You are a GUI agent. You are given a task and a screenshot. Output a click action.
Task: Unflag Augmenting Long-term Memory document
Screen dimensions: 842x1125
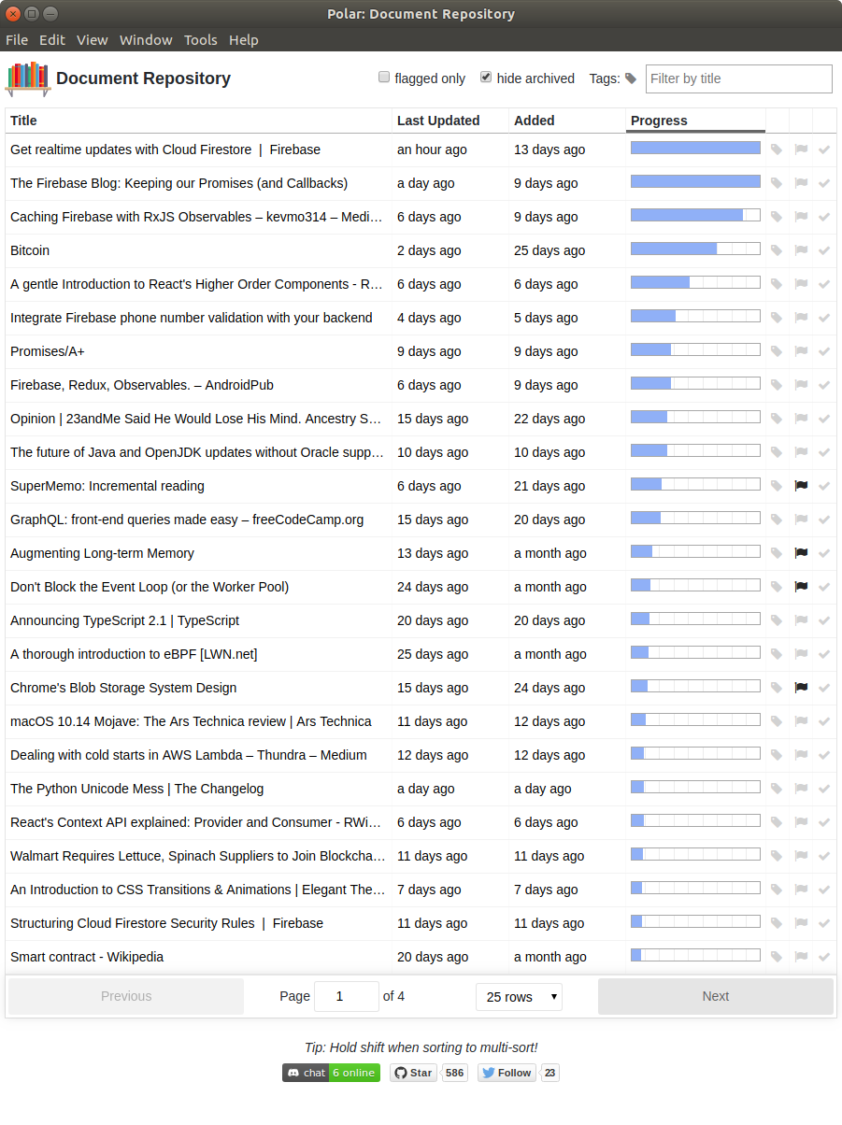click(x=801, y=553)
